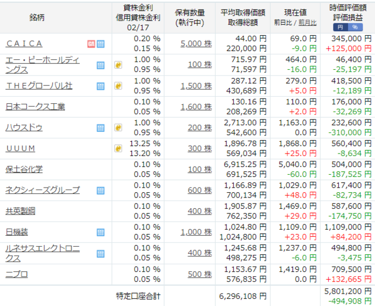
Task: Click total acquisition amount 6,296,108 円
Action: (243, 297)
